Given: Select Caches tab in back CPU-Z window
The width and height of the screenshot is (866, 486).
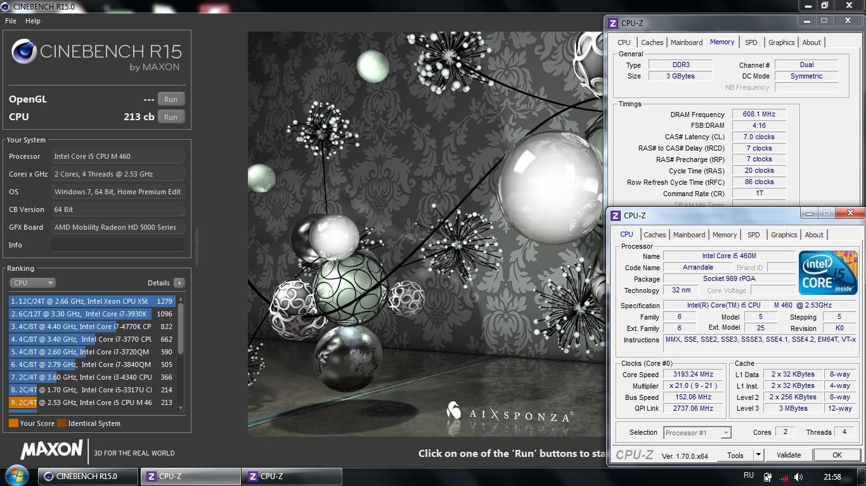Looking at the screenshot, I should pos(652,42).
